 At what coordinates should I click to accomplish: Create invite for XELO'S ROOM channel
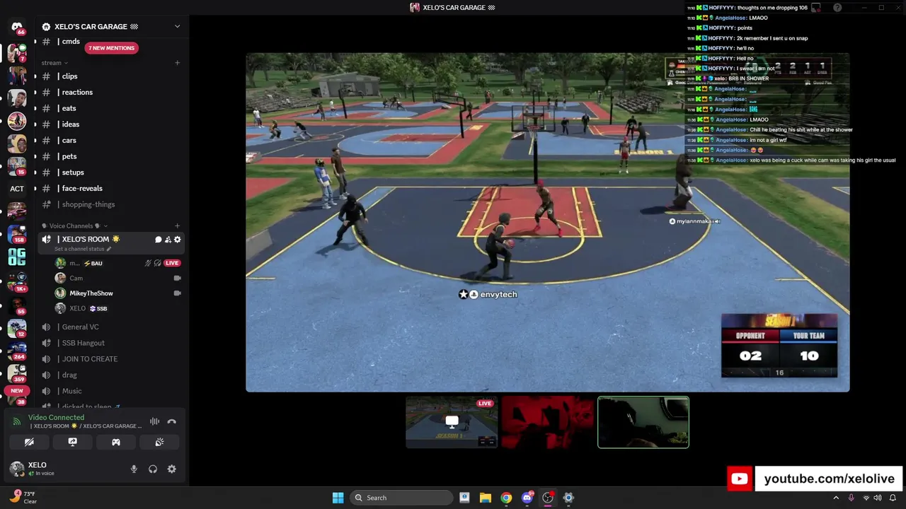tap(168, 240)
